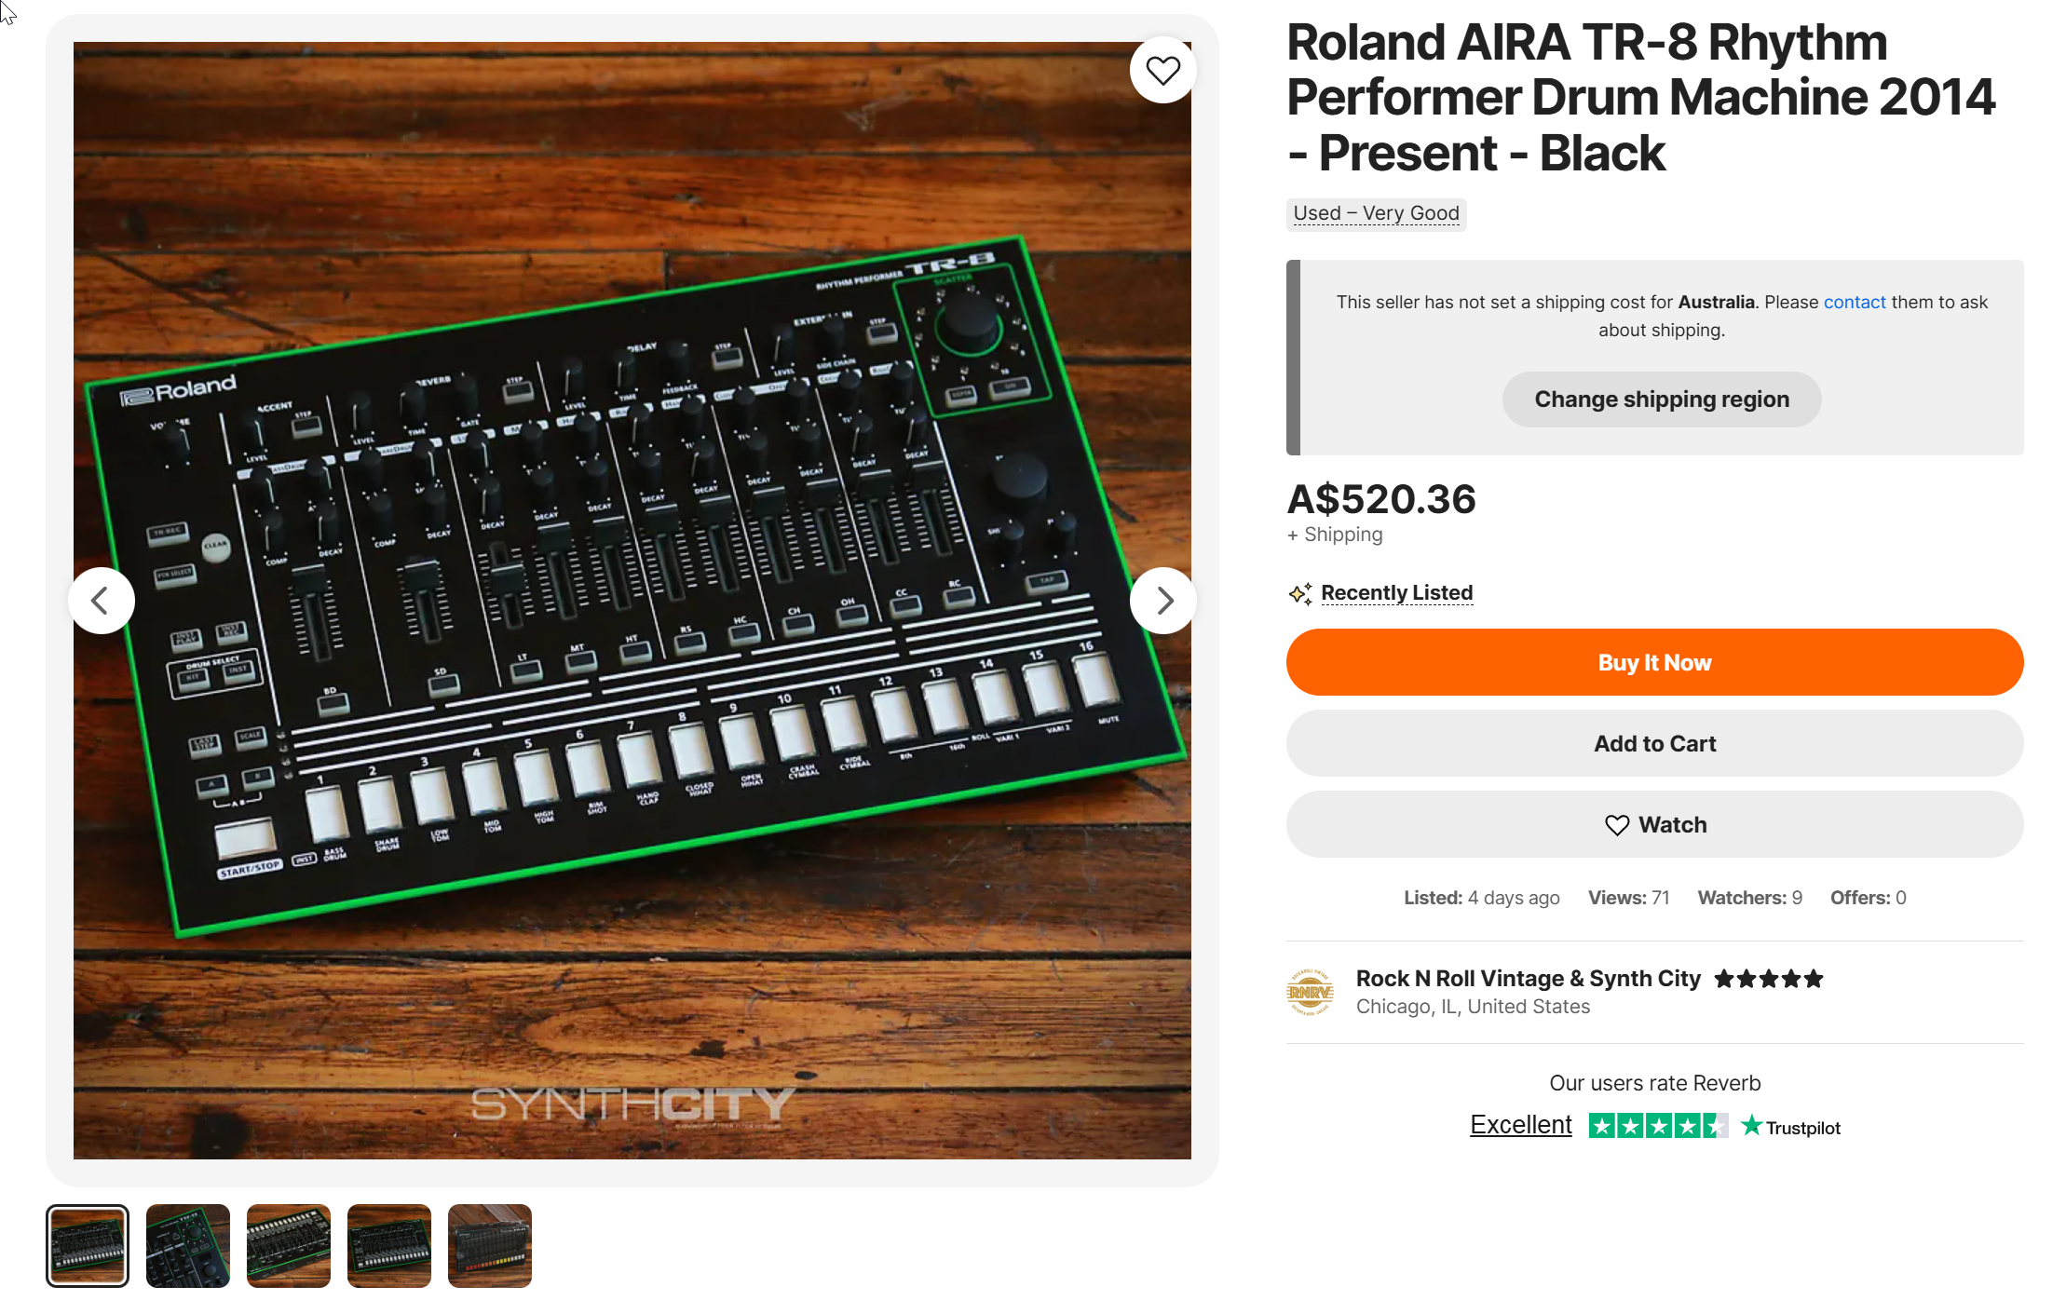This screenshot has height=1314, width=2066.
Task: Select the first product thumbnail
Action: [88, 1246]
